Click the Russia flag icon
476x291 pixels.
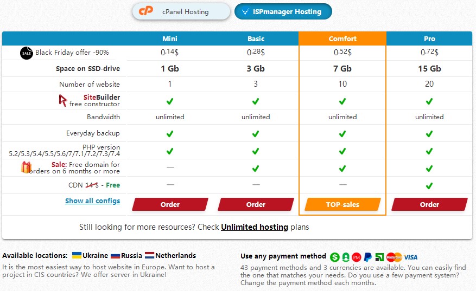tap(115, 255)
